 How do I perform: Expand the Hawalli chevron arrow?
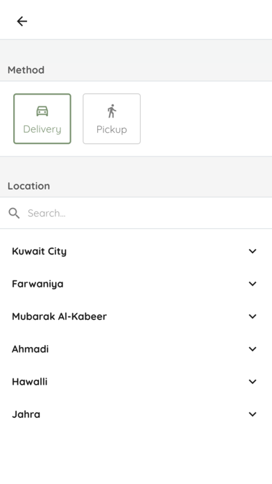point(253,382)
